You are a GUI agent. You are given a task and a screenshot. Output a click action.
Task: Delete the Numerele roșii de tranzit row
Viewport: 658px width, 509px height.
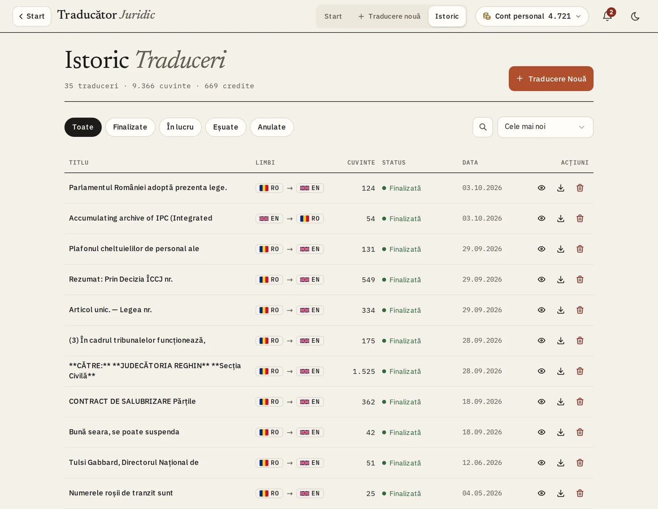(580, 493)
